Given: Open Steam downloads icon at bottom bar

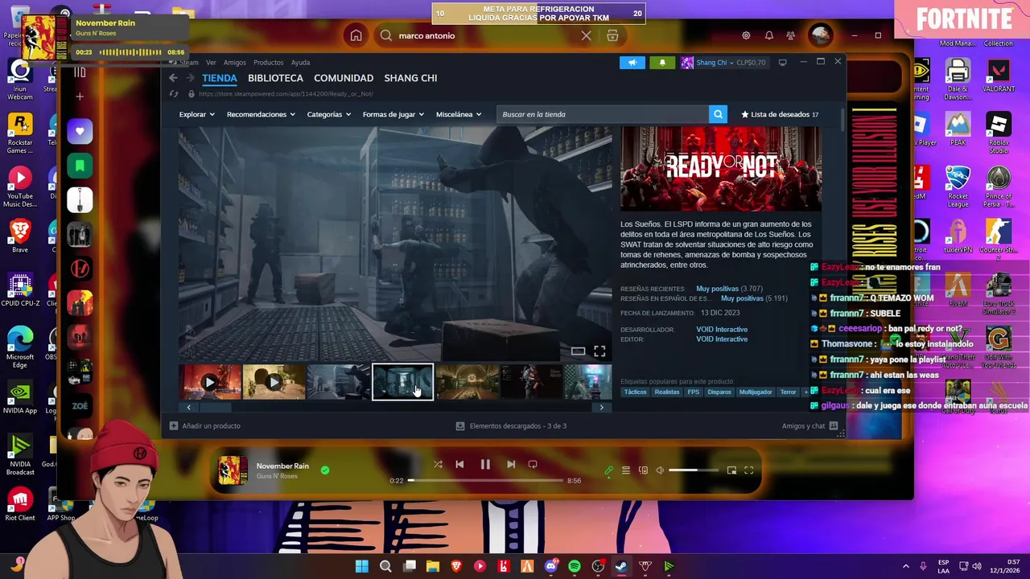Looking at the screenshot, I should [460, 425].
